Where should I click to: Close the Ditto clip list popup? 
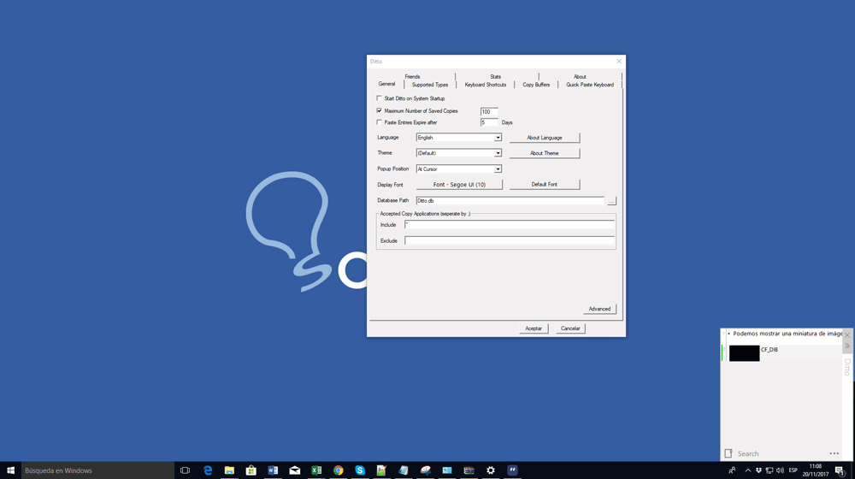pos(846,335)
